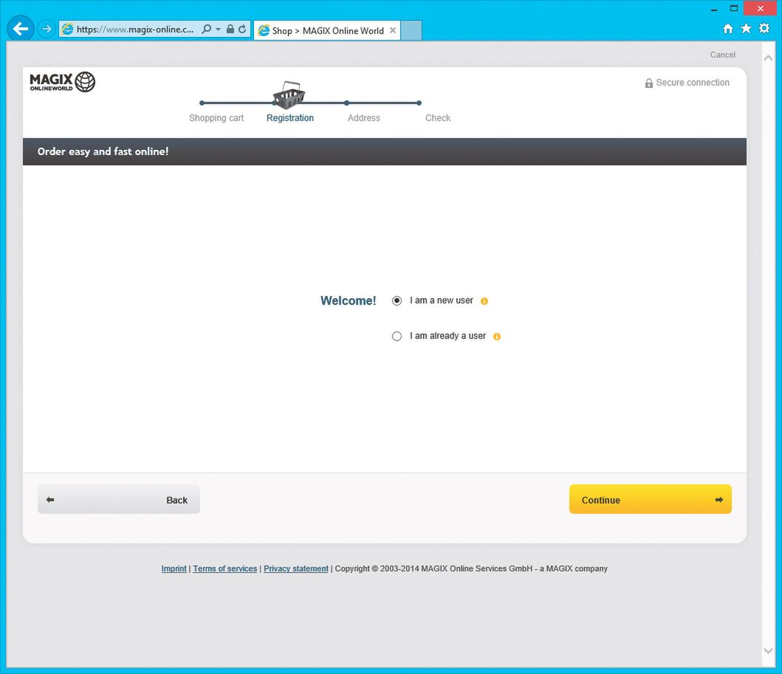Open favorites with the star icon
This screenshot has height=674, width=782.
click(x=746, y=28)
